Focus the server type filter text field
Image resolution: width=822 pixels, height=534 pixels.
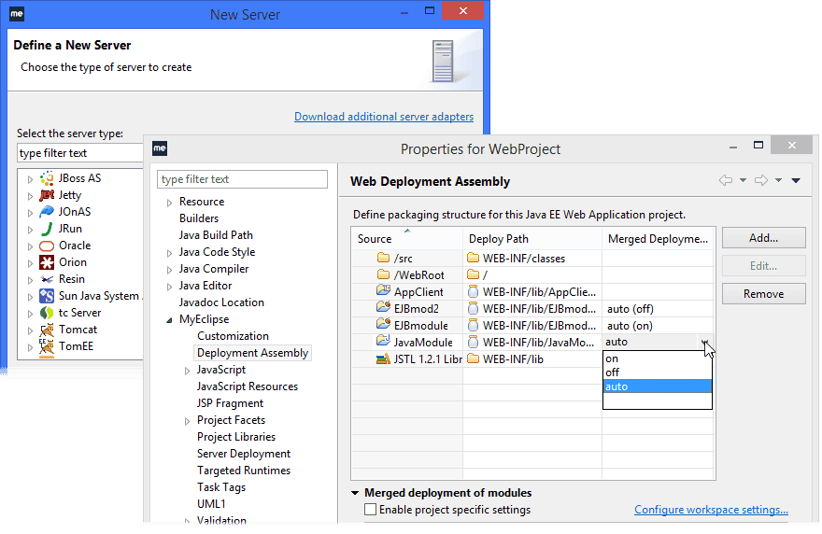(x=79, y=153)
